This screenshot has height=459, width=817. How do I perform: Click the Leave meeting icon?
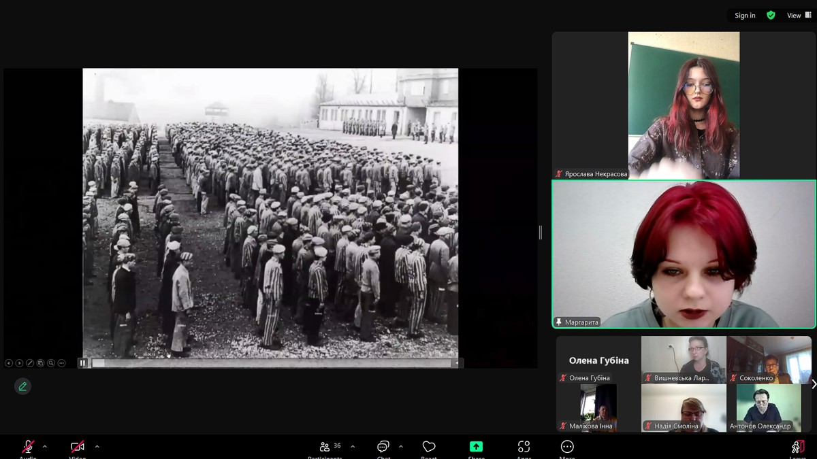point(797,447)
